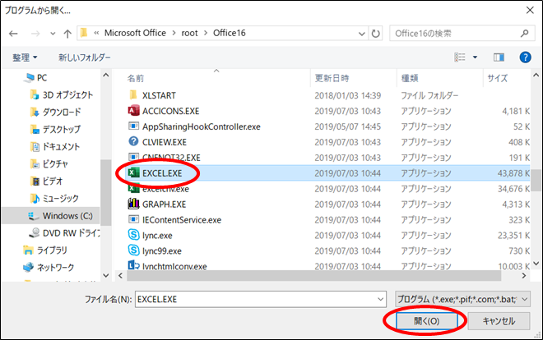Select the IEContentService.exe icon

coord(133,219)
